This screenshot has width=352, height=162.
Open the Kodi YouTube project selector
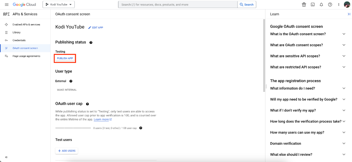[x=59, y=4]
